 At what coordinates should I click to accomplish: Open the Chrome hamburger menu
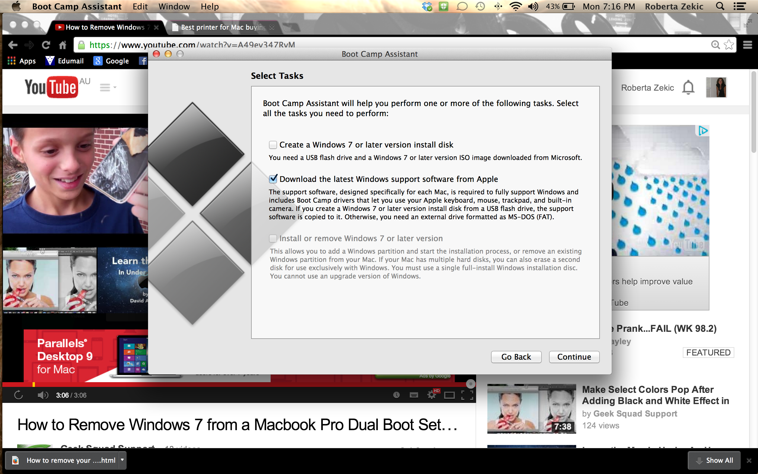tap(748, 45)
